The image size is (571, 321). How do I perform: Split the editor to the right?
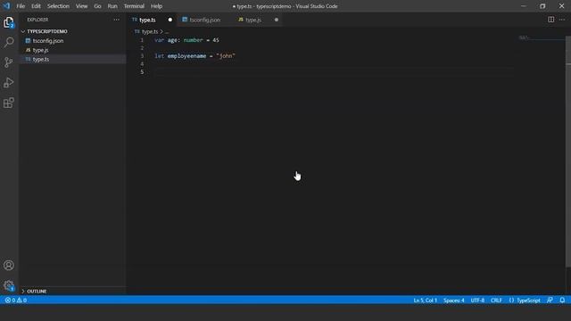(551, 20)
